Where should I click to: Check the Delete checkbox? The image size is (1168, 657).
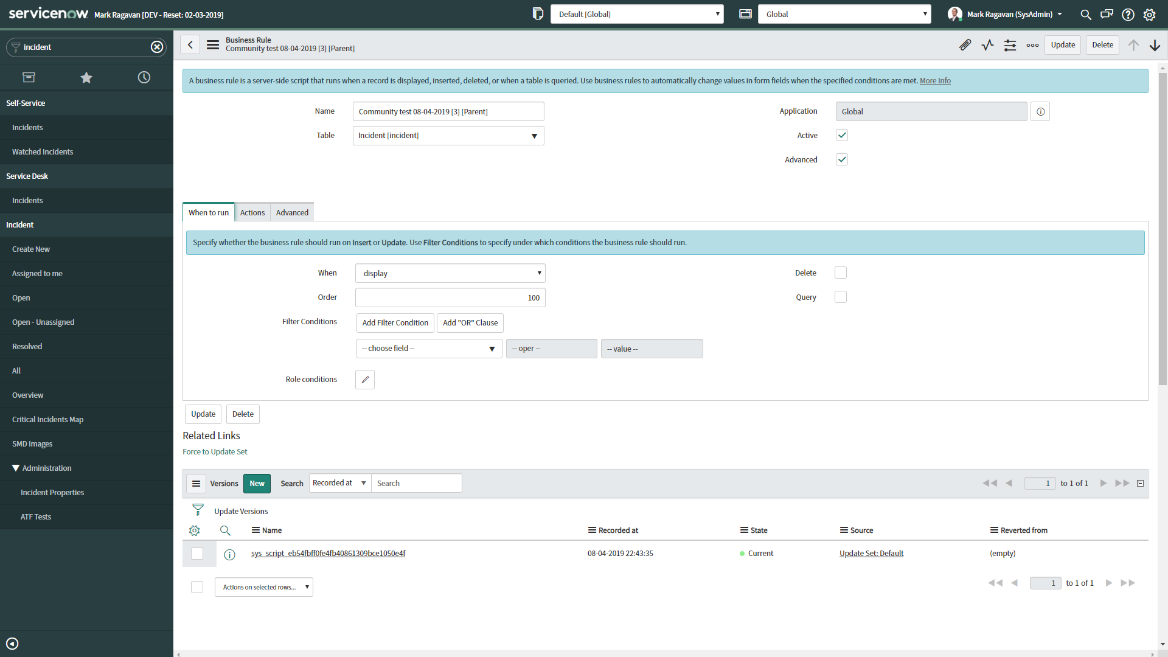[x=841, y=273]
